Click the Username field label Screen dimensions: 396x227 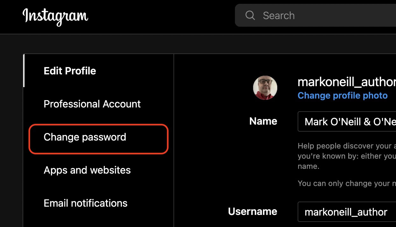coord(252,211)
